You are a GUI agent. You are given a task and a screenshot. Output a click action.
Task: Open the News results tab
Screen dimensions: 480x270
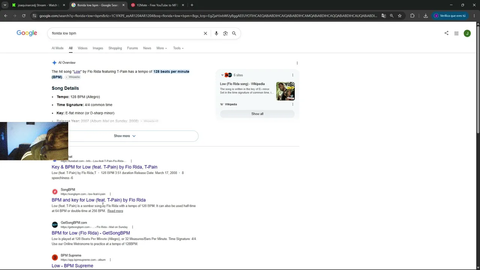pos(147,48)
